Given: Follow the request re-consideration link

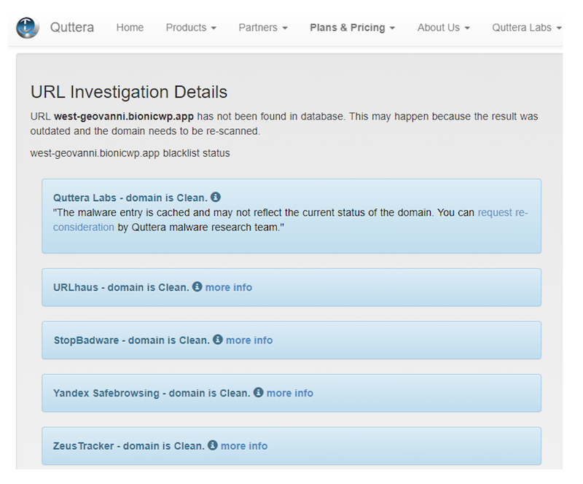Looking at the screenshot, I should [x=503, y=212].
